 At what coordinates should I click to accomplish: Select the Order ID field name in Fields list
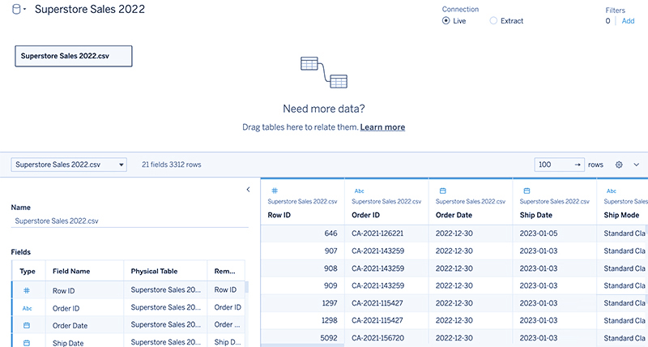(66, 308)
